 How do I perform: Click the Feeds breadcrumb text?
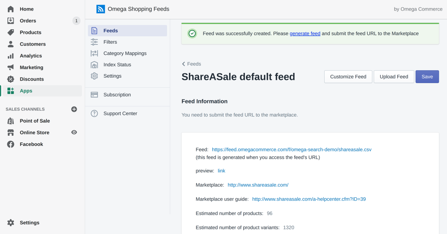click(x=194, y=64)
